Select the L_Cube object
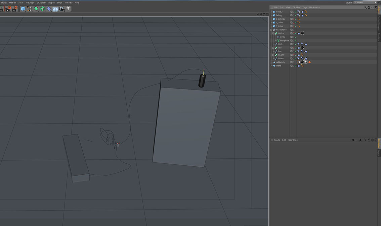This screenshot has height=226, width=381. click(x=279, y=22)
